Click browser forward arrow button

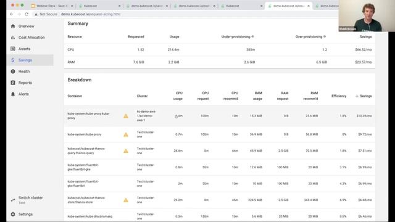[19, 14]
